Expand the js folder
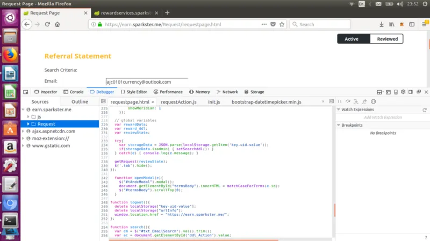Viewport: 430px width, 241px height. pyautogui.click(x=28, y=117)
